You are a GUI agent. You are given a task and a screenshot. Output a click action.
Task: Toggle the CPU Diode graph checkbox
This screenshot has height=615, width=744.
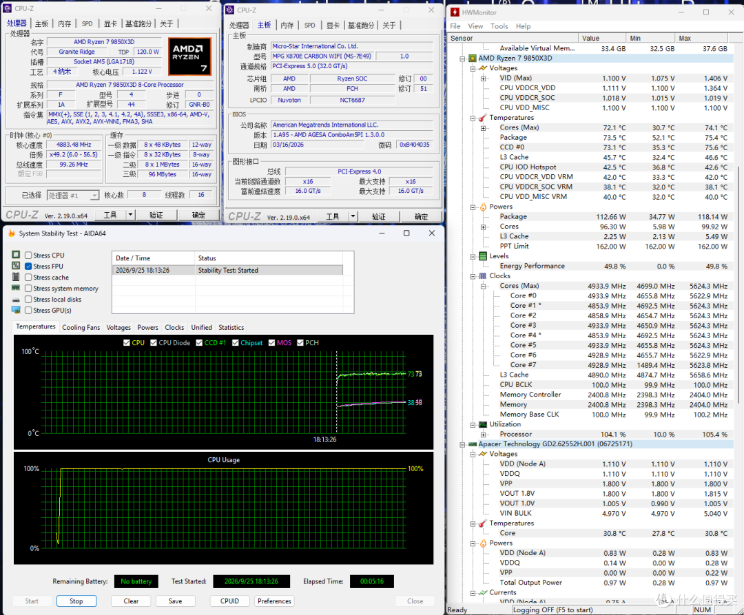[x=153, y=343]
